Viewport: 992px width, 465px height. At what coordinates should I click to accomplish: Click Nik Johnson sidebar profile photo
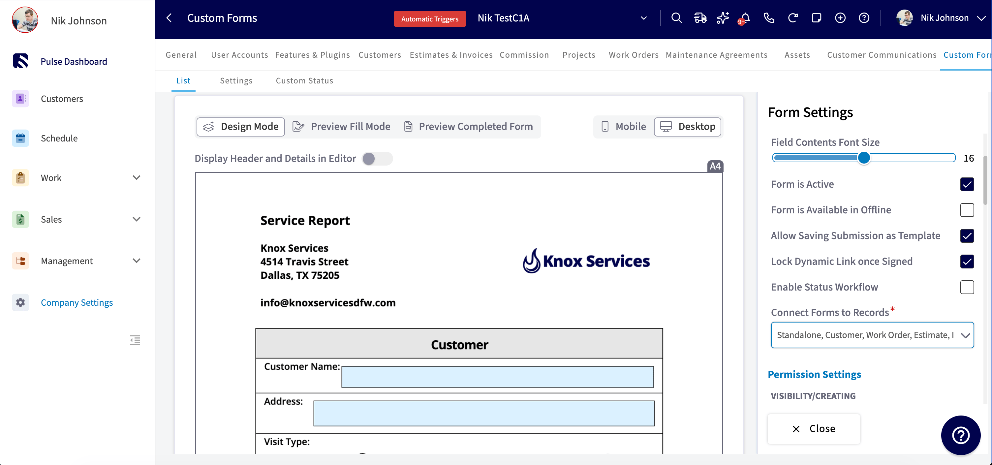(x=25, y=20)
